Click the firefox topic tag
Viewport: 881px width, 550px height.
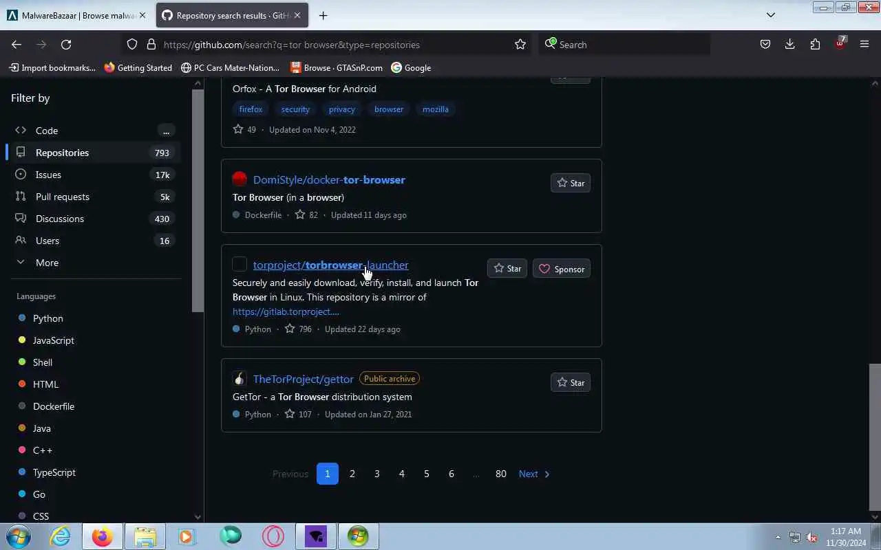(x=251, y=109)
